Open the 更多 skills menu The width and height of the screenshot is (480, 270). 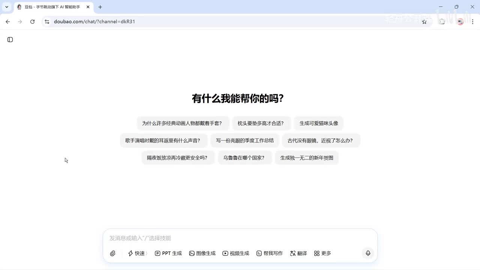click(x=322, y=253)
